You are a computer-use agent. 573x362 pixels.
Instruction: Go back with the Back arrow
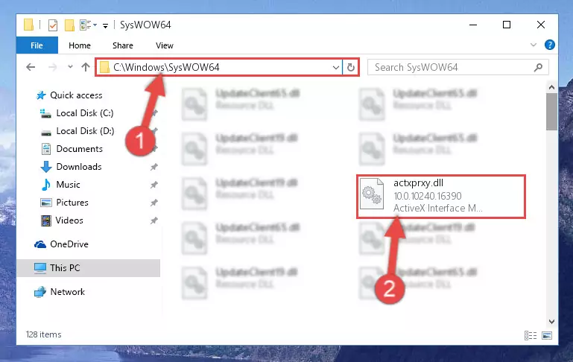pyautogui.click(x=31, y=67)
